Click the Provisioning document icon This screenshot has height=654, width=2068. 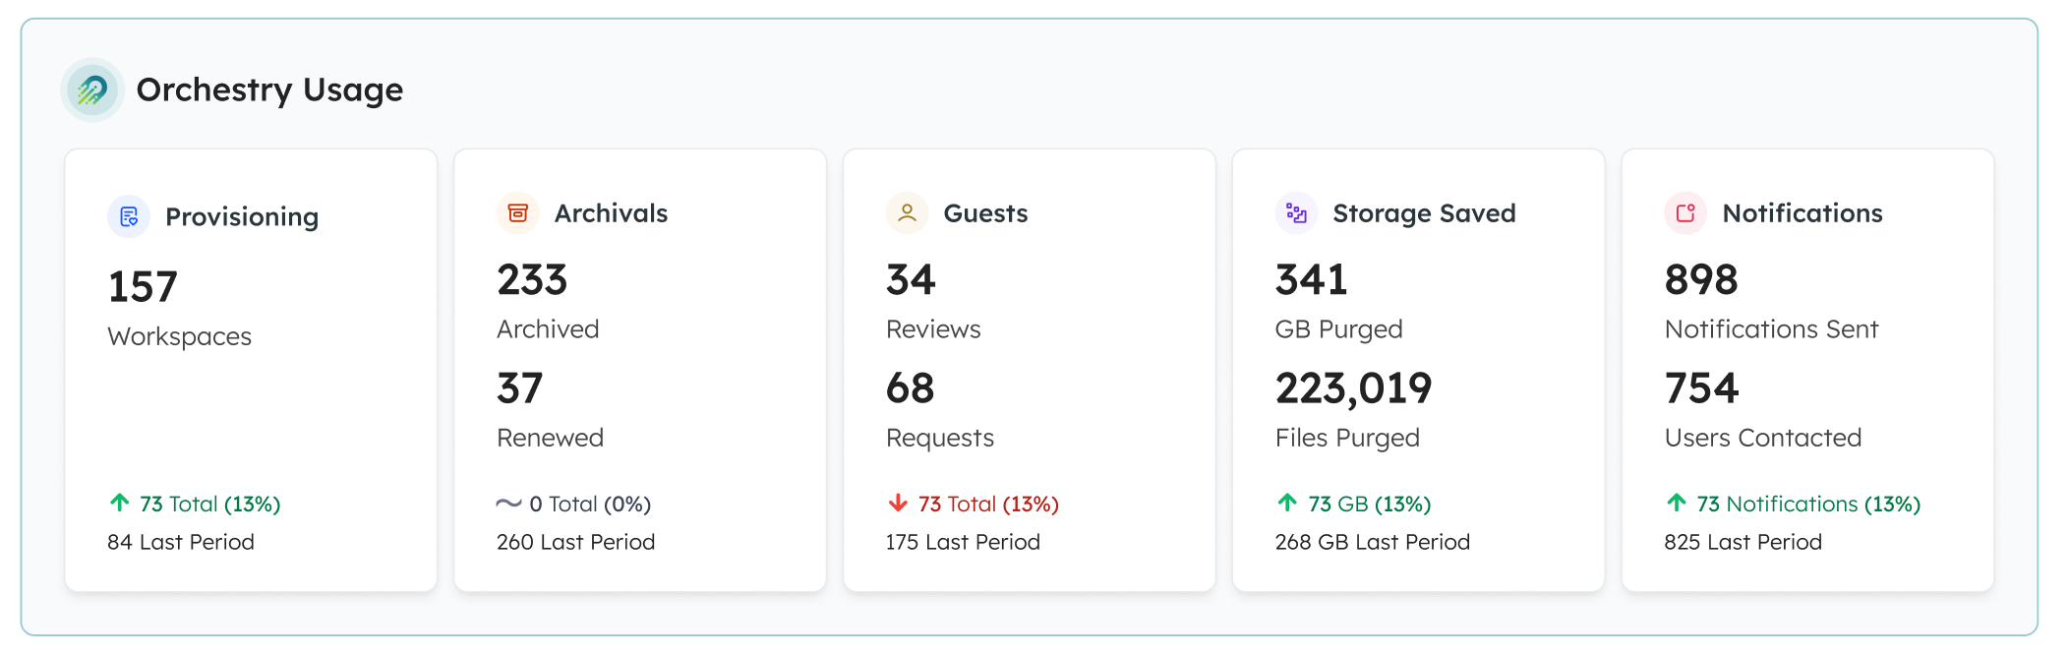[x=129, y=216]
